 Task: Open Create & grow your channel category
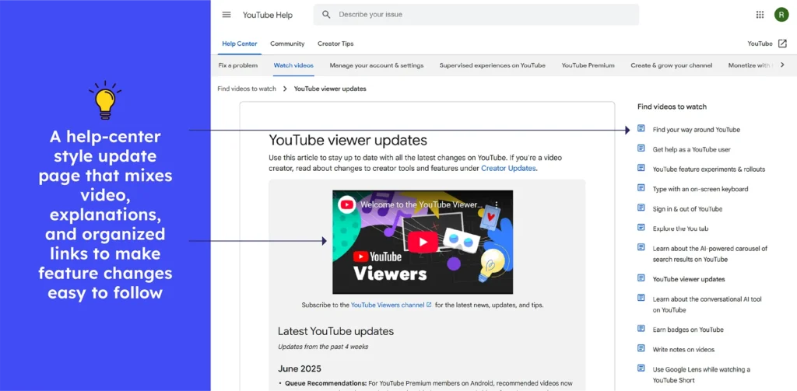tap(671, 65)
